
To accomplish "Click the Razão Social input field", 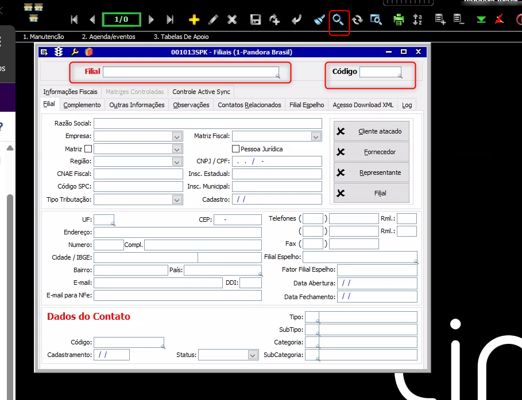I will pyautogui.click(x=208, y=123).
